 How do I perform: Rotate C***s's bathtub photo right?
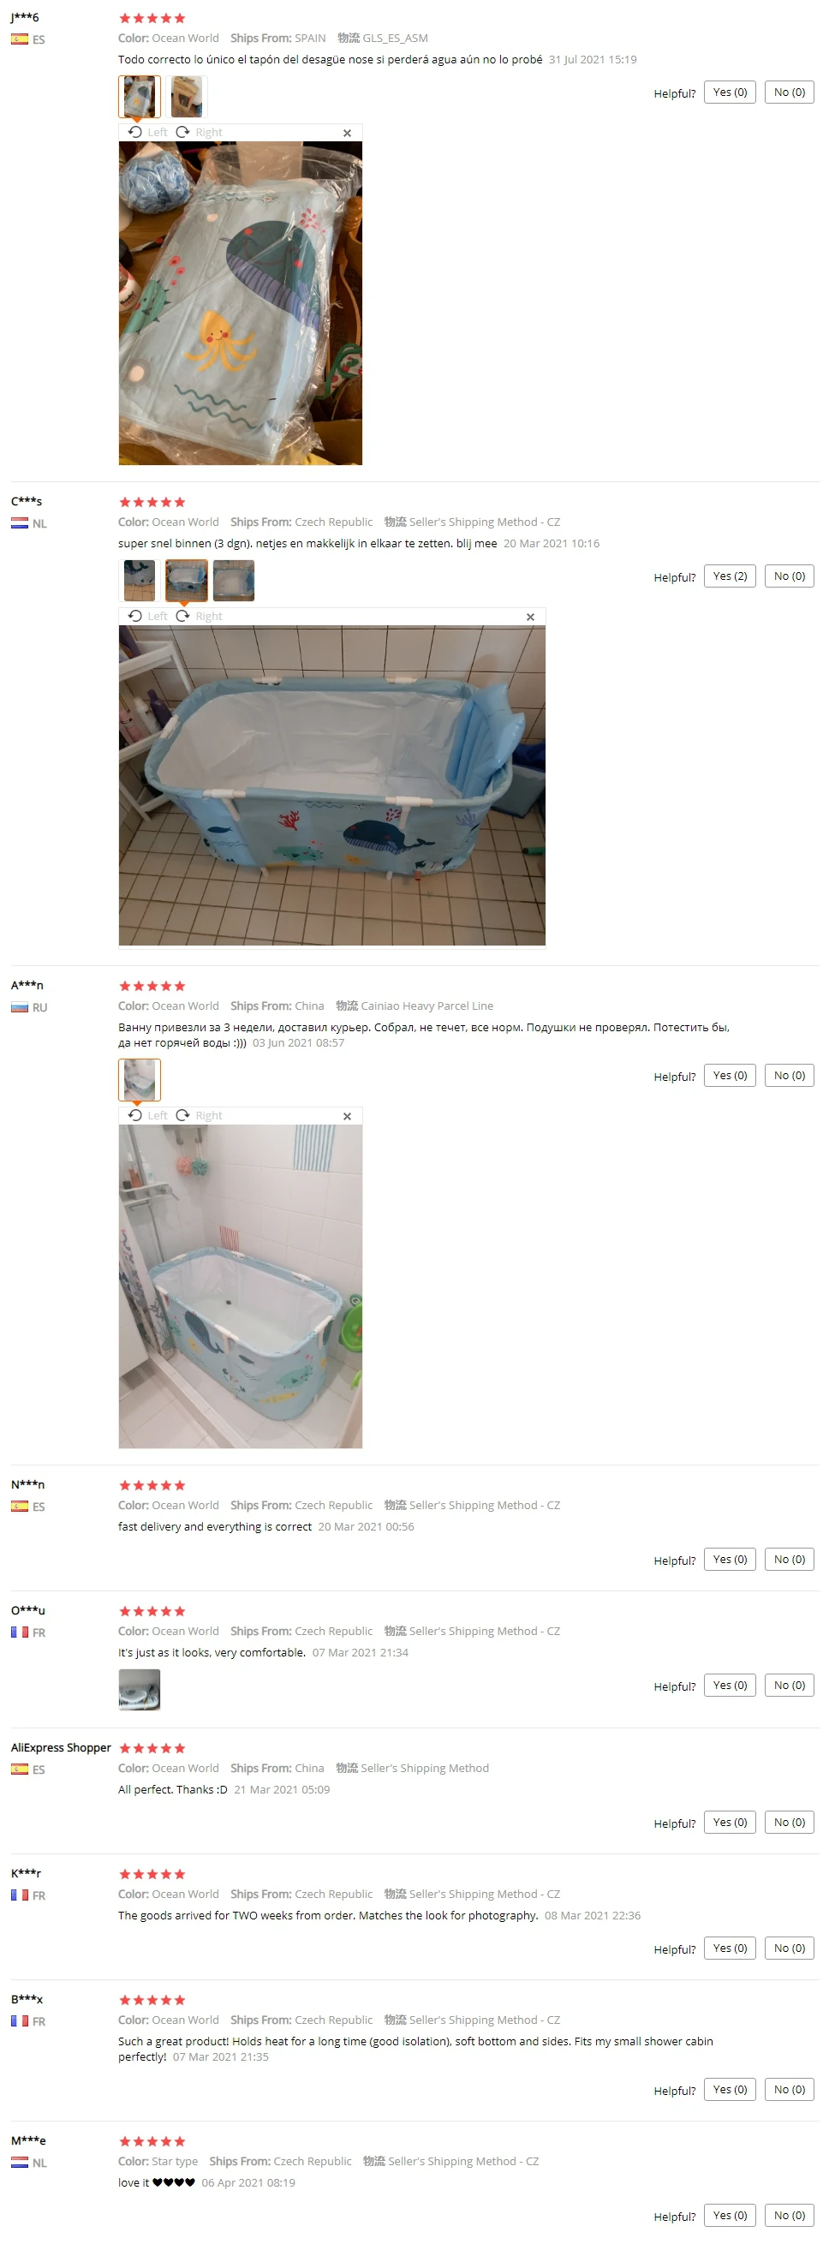tap(200, 617)
